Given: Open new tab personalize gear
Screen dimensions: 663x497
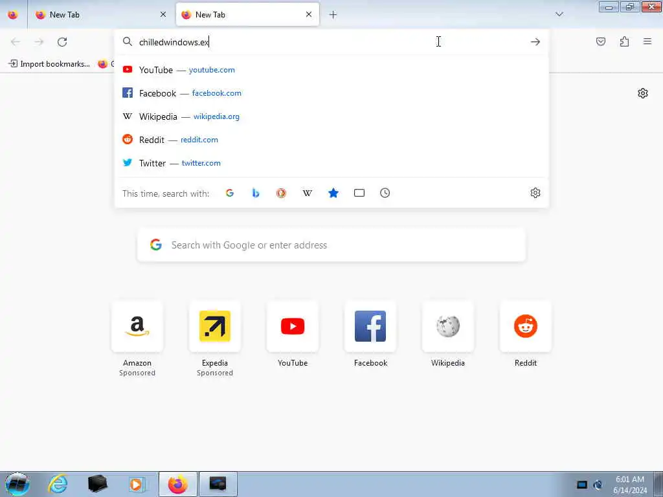Looking at the screenshot, I should (x=643, y=93).
